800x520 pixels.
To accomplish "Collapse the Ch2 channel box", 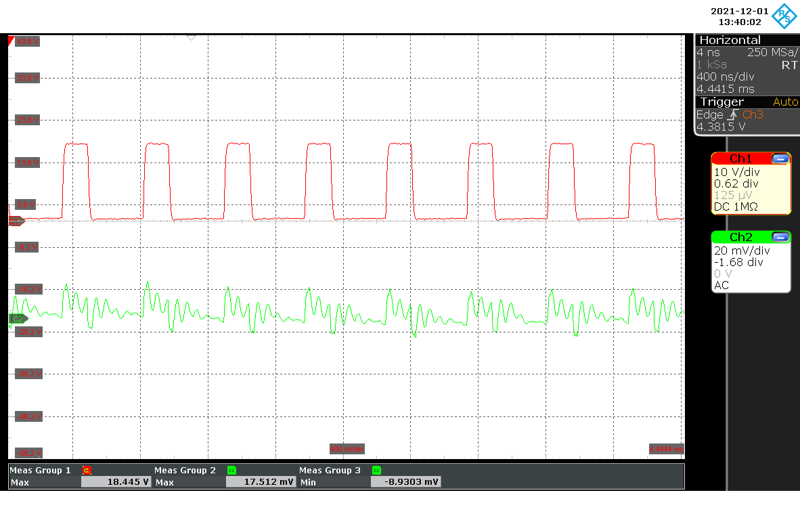I will pyautogui.click(x=782, y=237).
